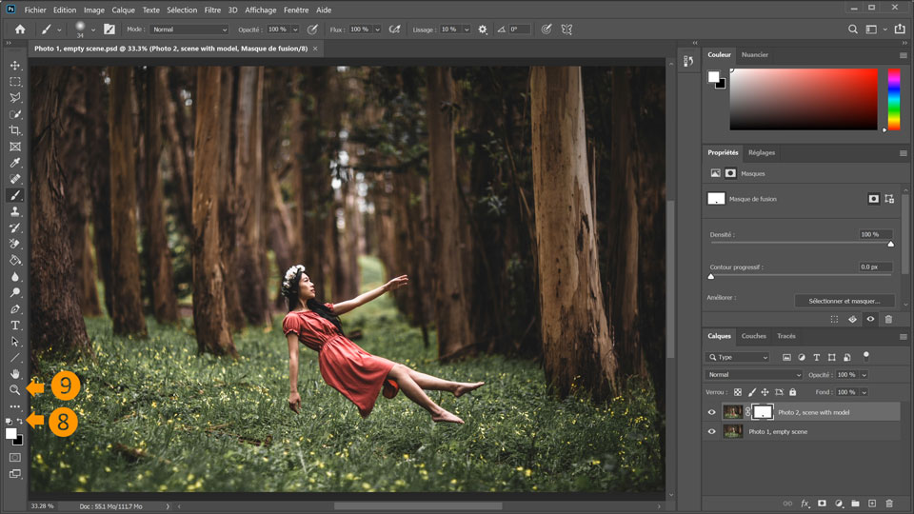The height and width of the screenshot is (514, 914).
Task: Switch to the Nuancier tab
Action: click(x=755, y=55)
